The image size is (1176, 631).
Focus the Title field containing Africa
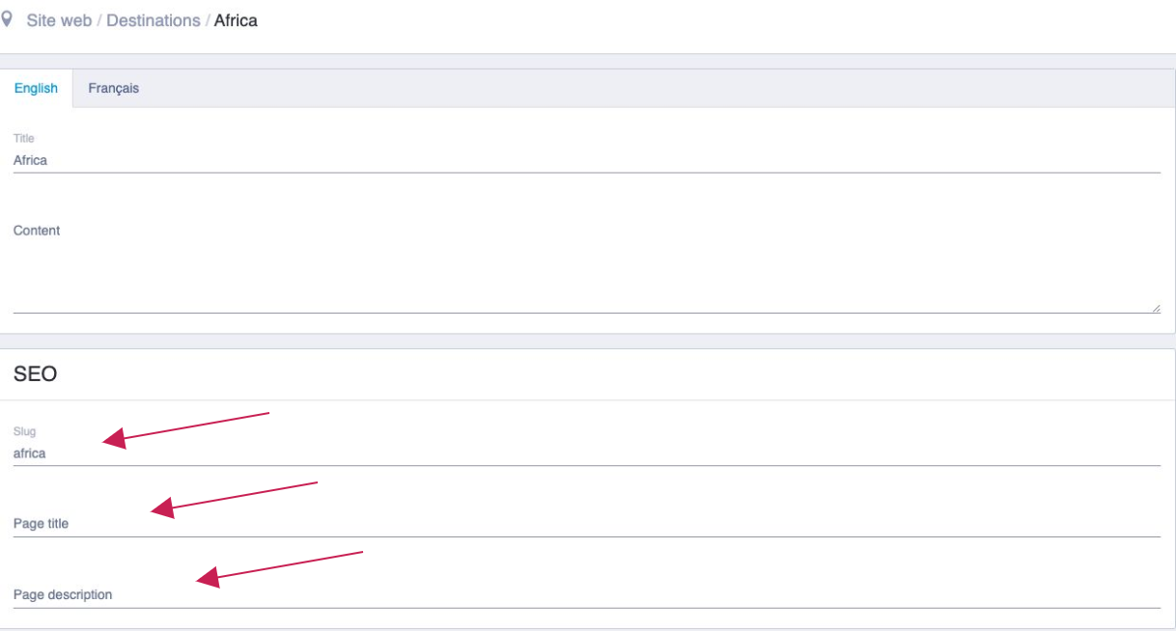[587, 161]
